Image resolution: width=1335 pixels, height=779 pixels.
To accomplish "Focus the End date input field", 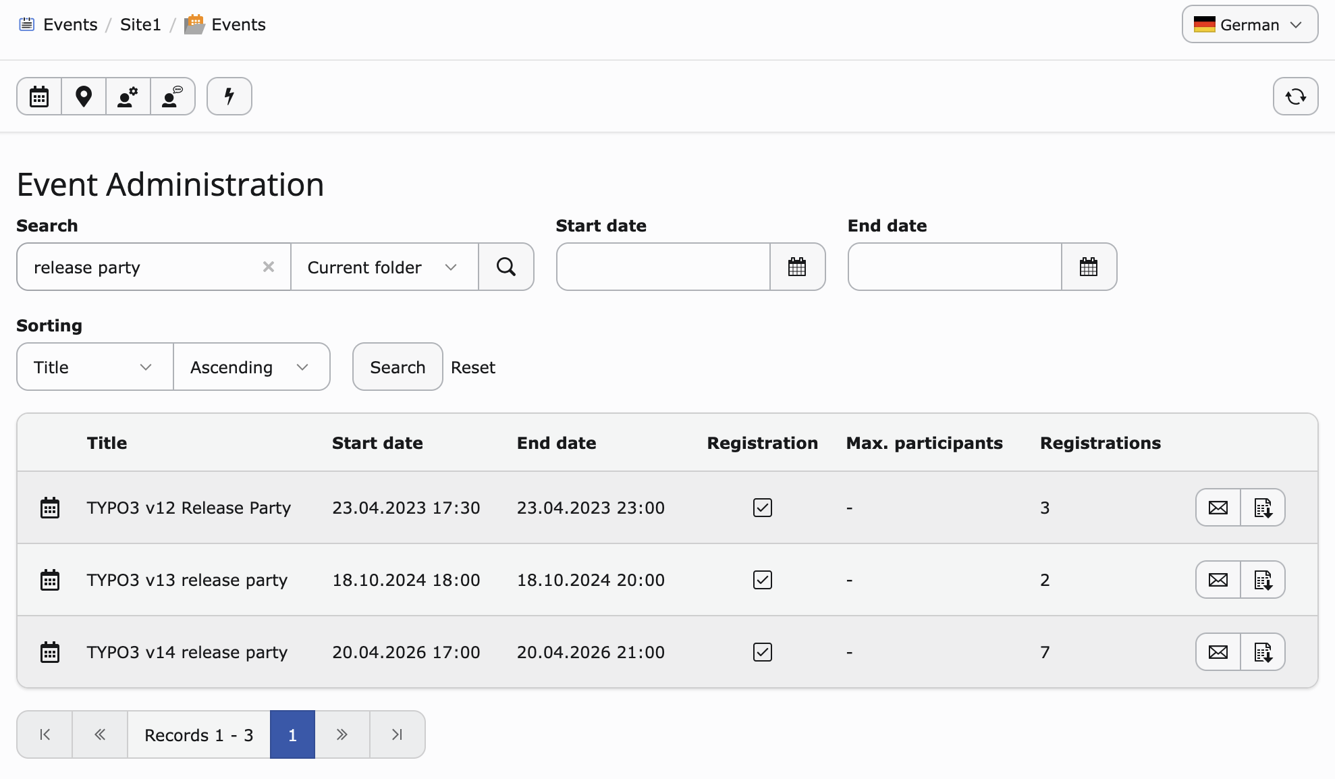I will pos(955,267).
